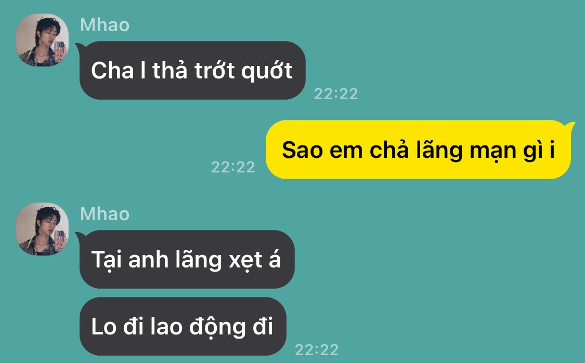585x363 pixels.
Task: Tap the lower Mhao sender name
Action: [105, 214]
